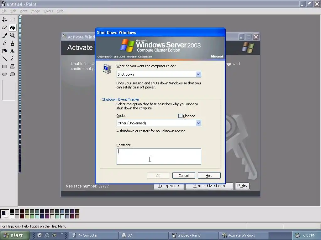
Task: Select the Free-Form Select tool
Action: [x=4, y=20]
